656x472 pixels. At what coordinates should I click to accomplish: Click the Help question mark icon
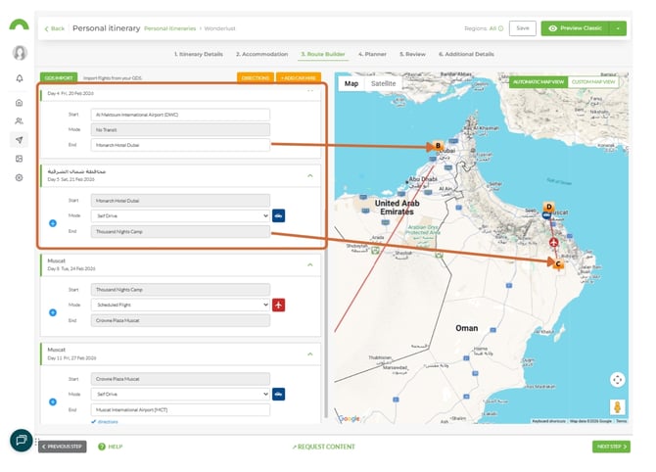coord(102,447)
